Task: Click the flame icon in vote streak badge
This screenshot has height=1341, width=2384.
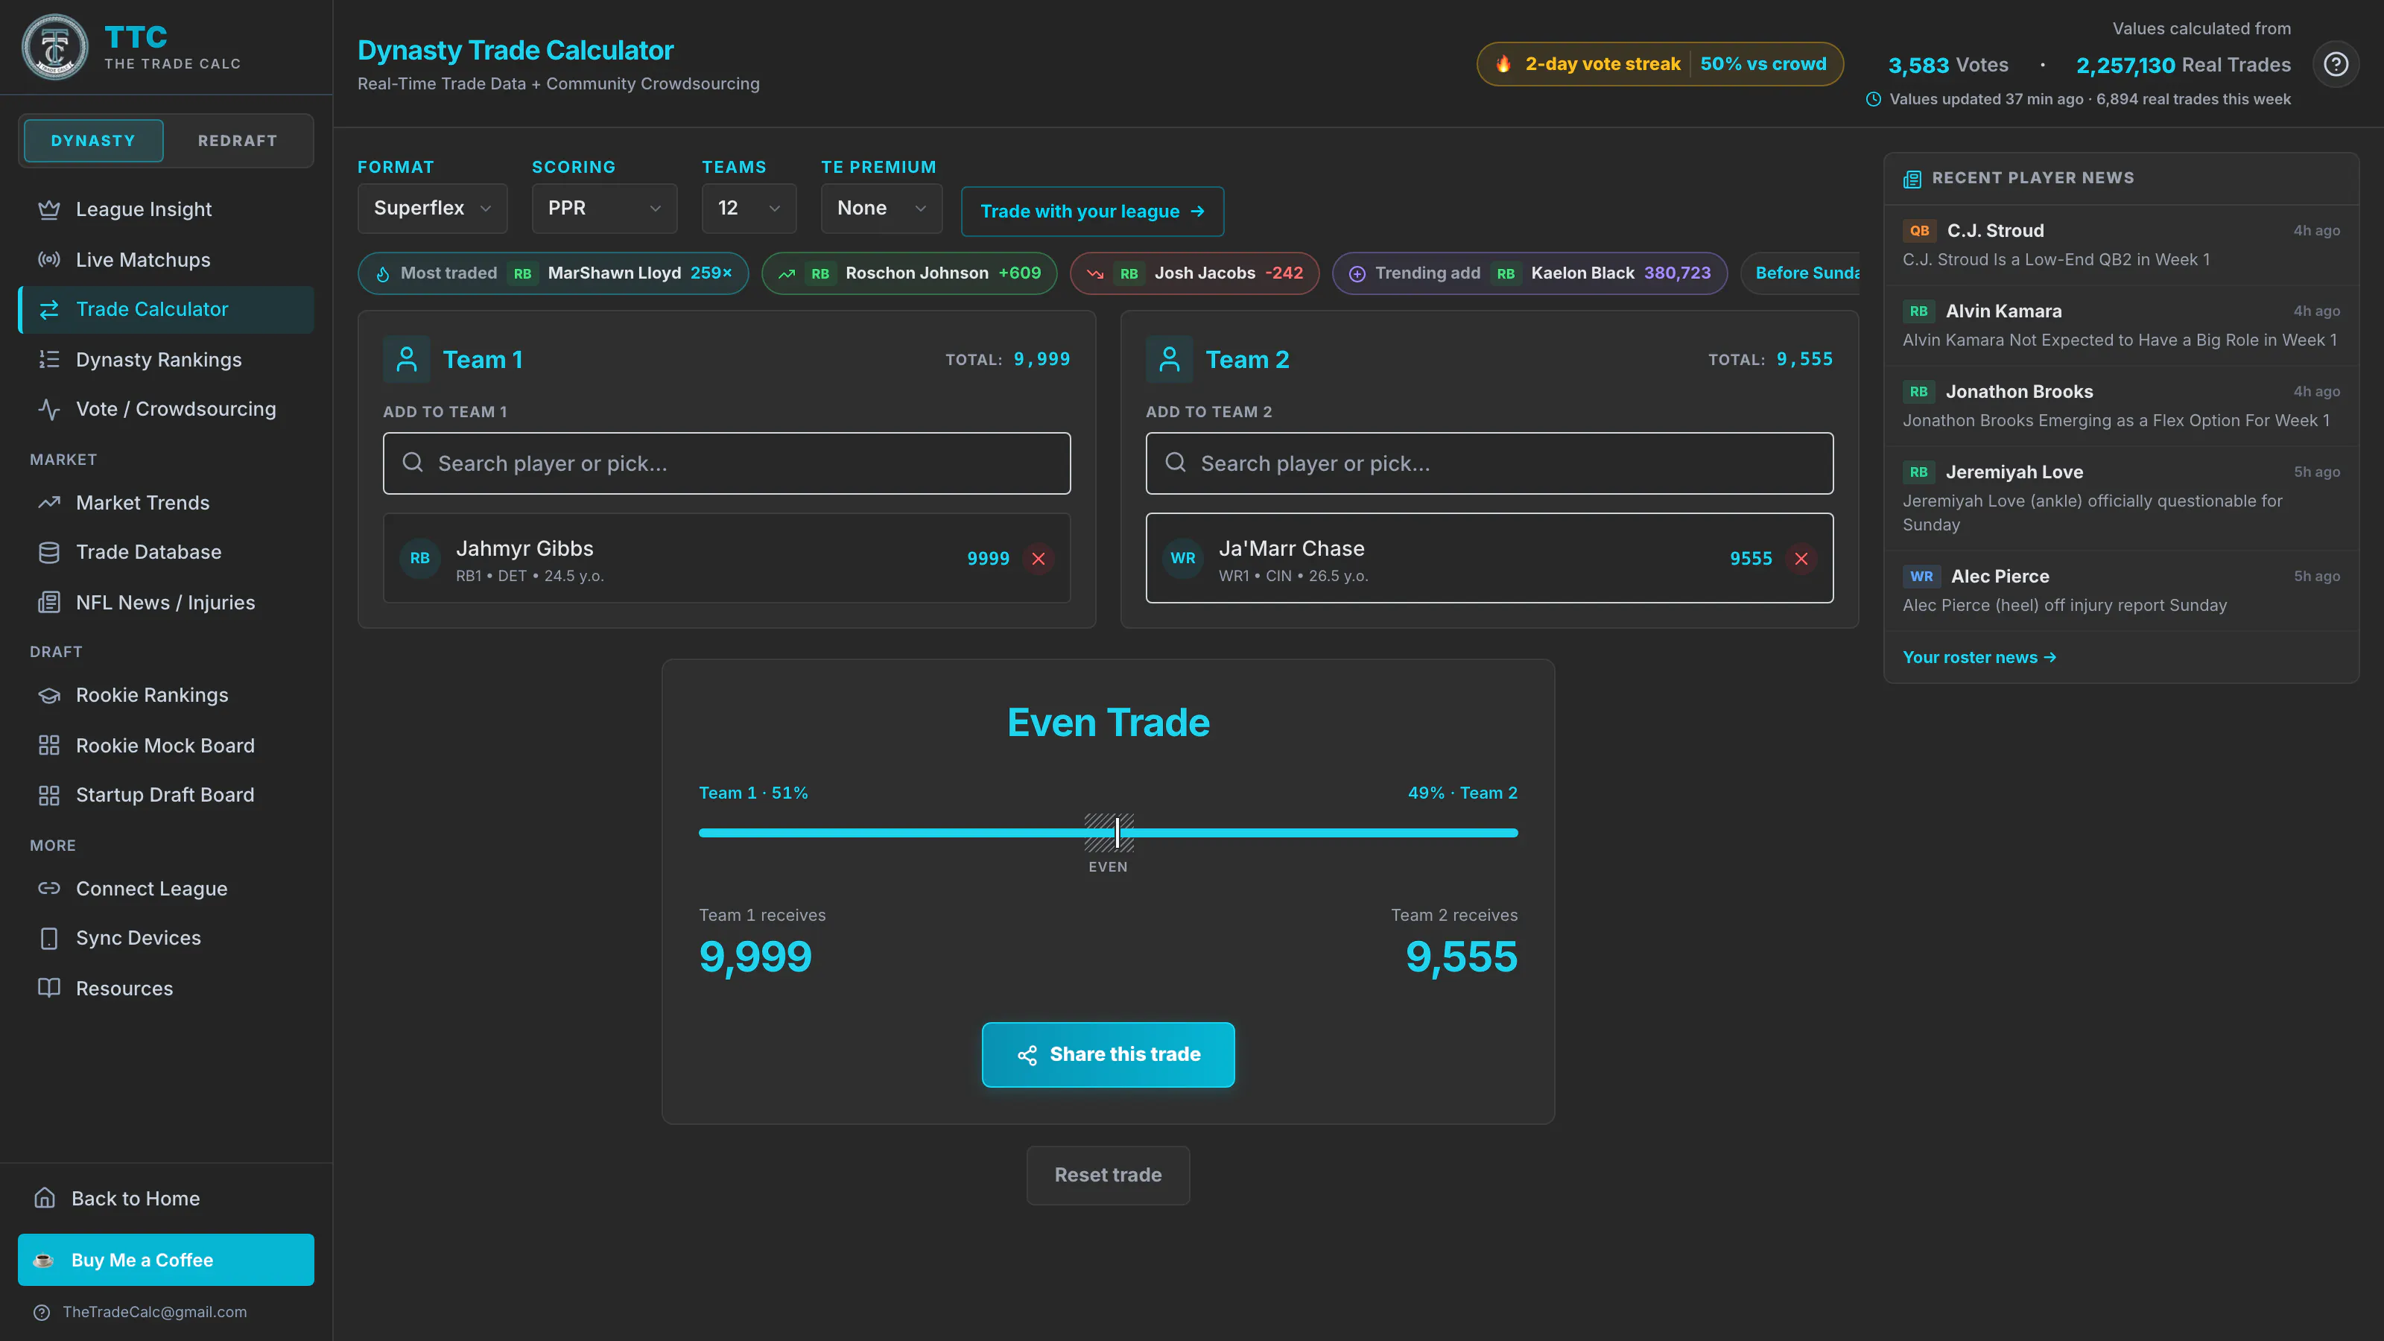Action: coord(1503,64)
